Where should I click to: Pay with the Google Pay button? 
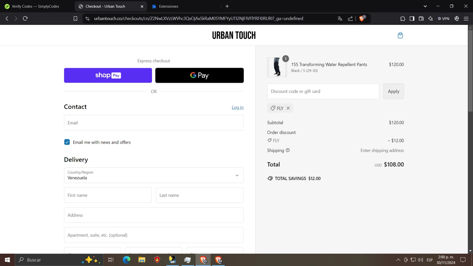(x=199, y=75)
